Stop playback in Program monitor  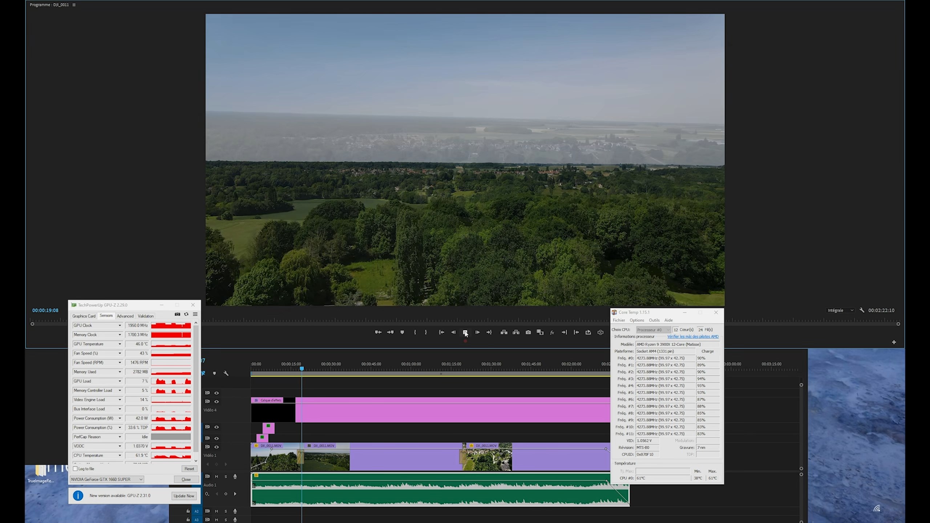click(465, 332)
